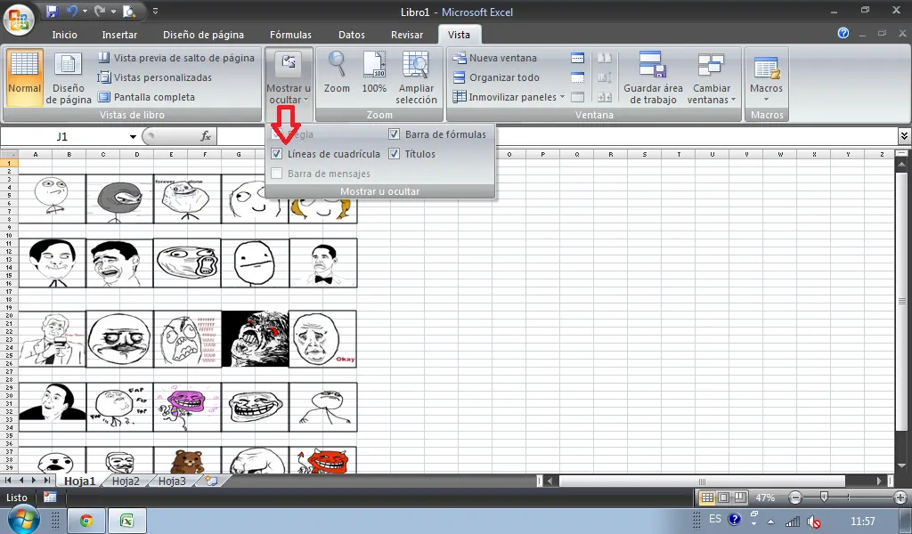Click the insert function fx icon
The height and width of the screenshot is (534, 912).
tap(206, 136)
